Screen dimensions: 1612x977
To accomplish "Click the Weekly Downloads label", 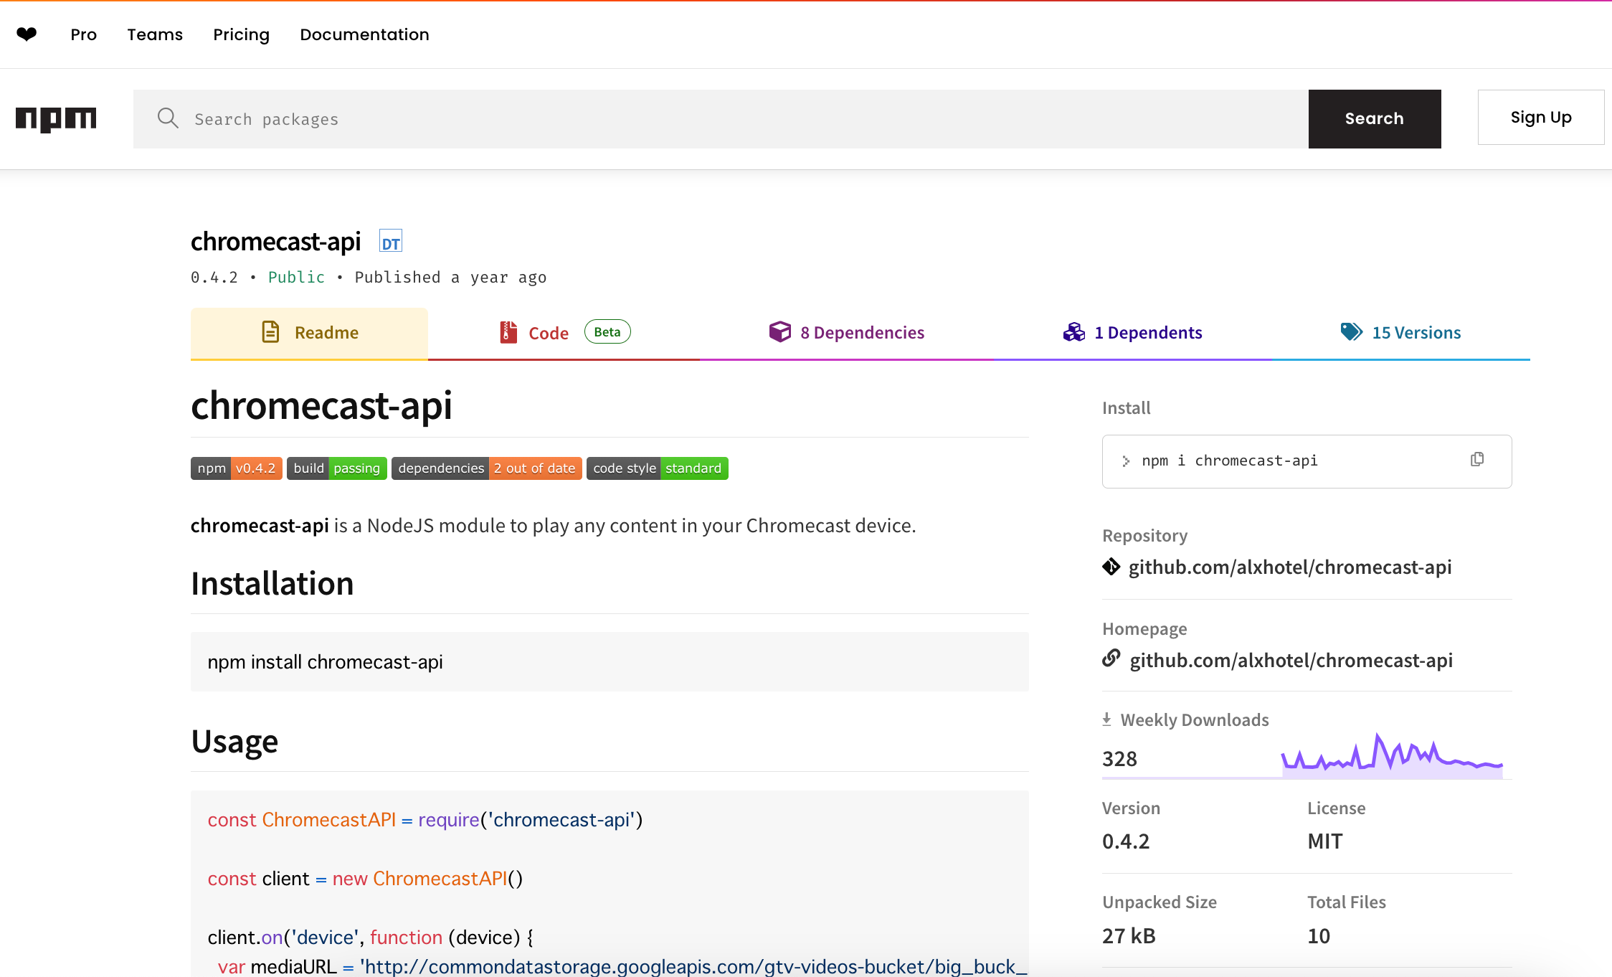I will pyautogui.click(x=1195, y=720).
